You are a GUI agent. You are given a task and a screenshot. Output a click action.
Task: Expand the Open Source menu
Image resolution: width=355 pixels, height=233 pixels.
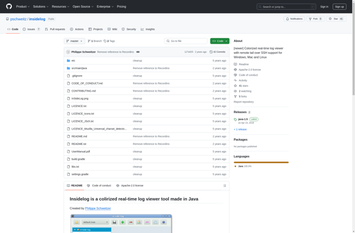pyautogui.click(x=83, y=7)
